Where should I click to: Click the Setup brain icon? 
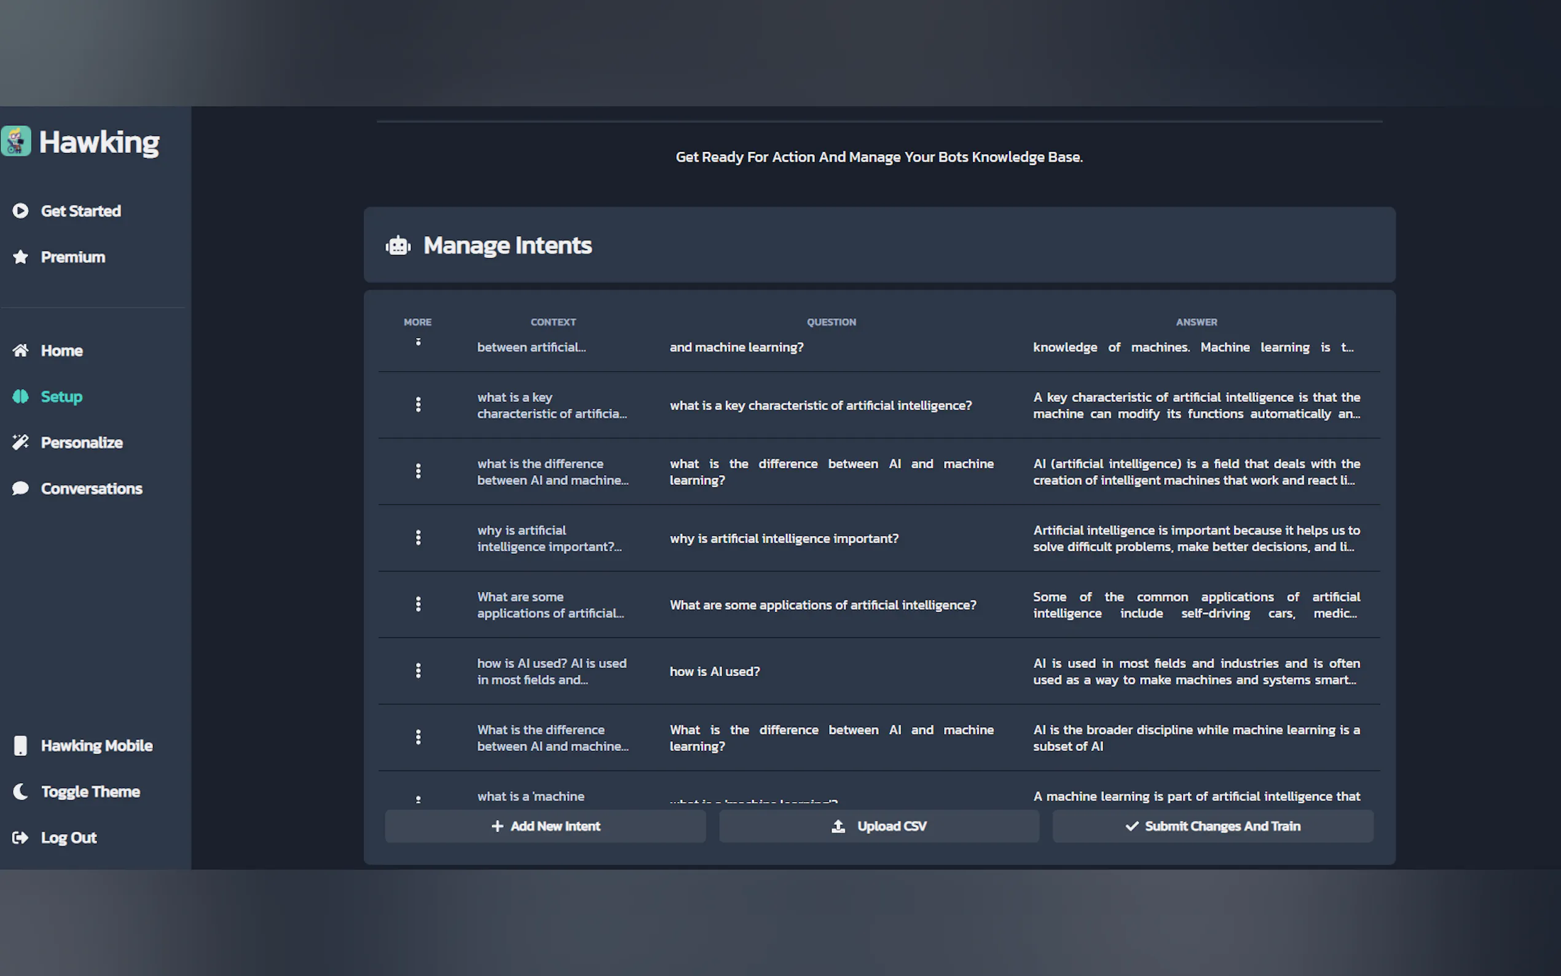click(21, 396)
